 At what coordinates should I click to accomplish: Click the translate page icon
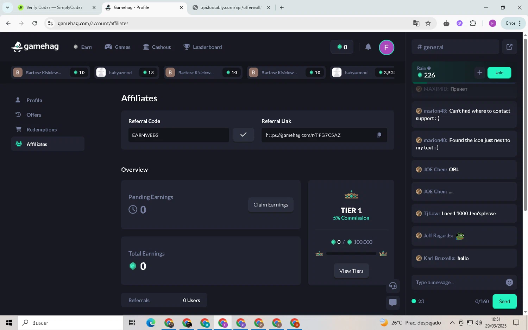[x=416, y=23]
